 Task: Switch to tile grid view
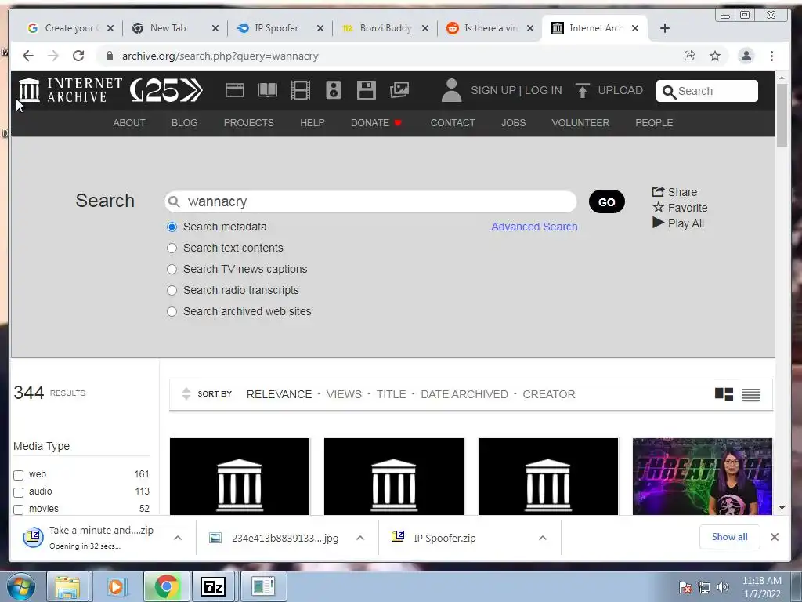coord(724,394)
